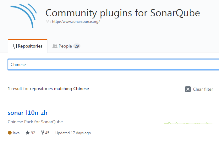
Task: Click the X icon next to Clear filter
Action: 188,89
